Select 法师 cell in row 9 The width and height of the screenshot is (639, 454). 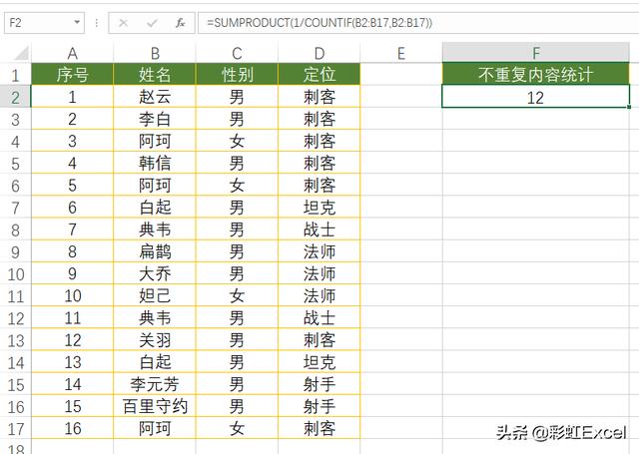[x=319, y=251]
